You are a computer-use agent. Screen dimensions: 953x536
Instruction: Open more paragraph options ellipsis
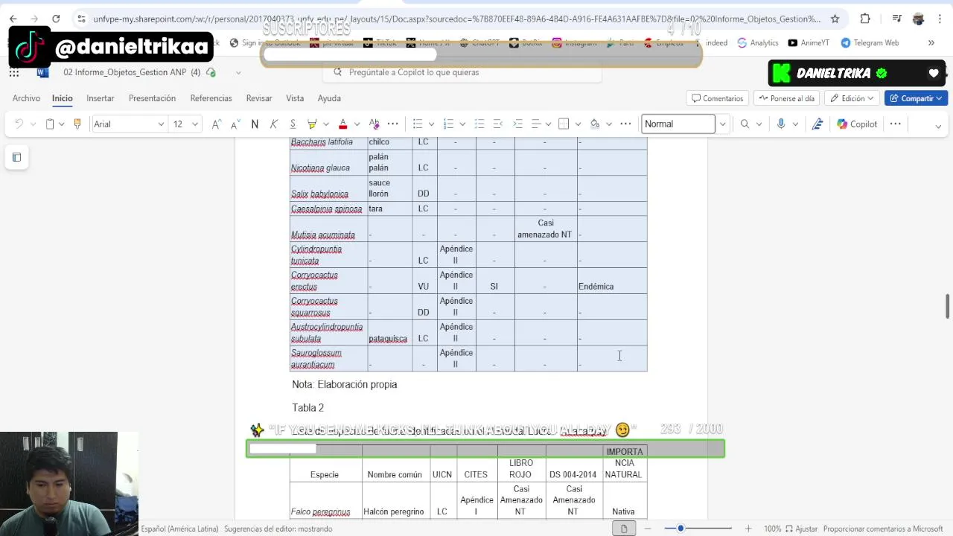tap(625, 124)
